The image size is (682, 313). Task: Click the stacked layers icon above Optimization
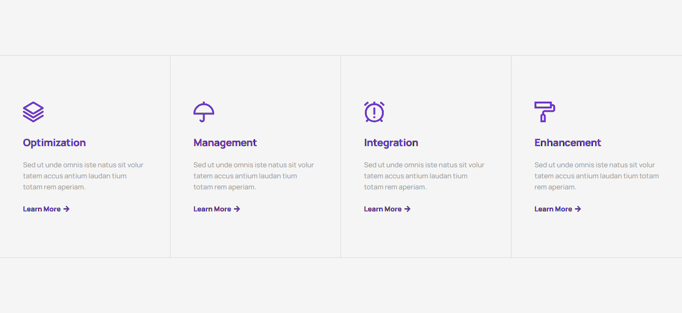click(x=33, y=112)
